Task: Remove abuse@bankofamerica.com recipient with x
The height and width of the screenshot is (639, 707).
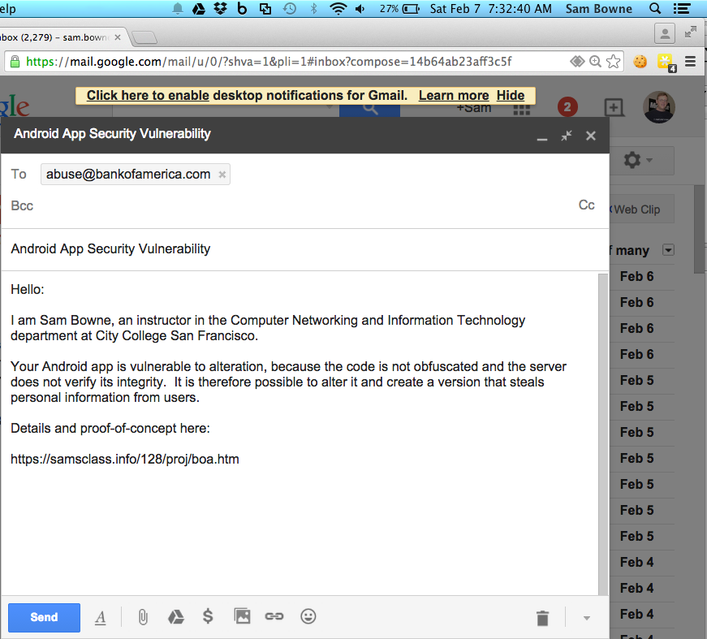Action: coord(222,175)
